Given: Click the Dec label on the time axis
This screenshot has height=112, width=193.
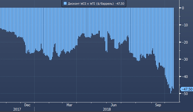Looking at the screenshot, I should 27,105.
